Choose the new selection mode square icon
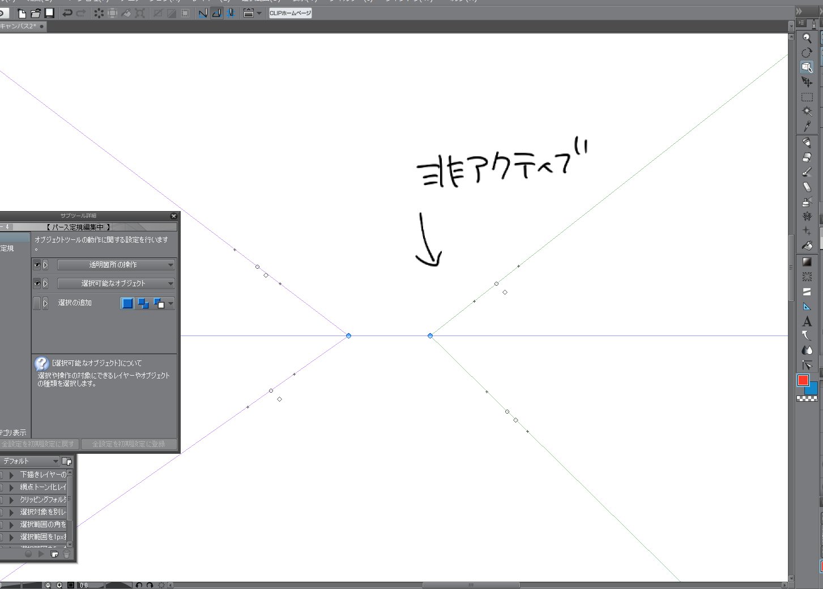This screenshot has width=823, height=589. click(x=127, y=303)
